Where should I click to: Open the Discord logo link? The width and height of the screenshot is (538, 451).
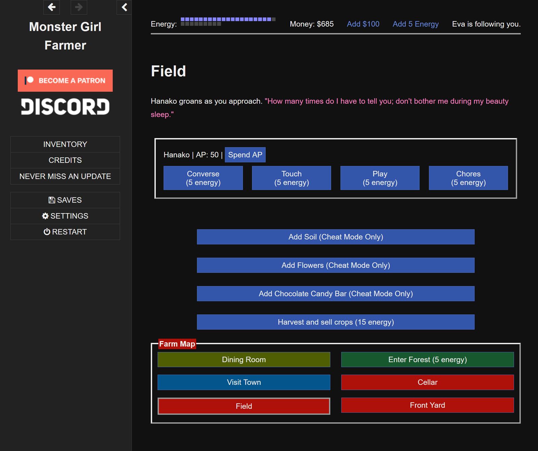click(65, 107)
